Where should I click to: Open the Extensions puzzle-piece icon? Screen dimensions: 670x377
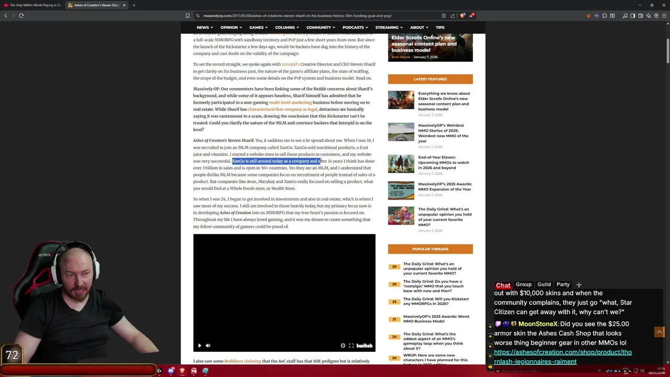click(x=605, y=16)
